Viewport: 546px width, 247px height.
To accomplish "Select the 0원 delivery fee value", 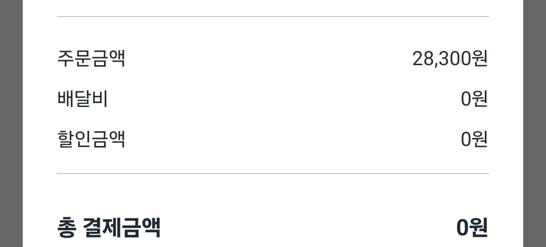I will (x=474, y=99).
